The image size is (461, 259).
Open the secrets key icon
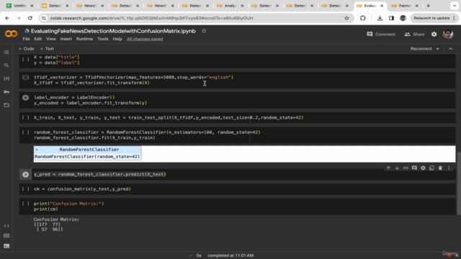point(6,92)
